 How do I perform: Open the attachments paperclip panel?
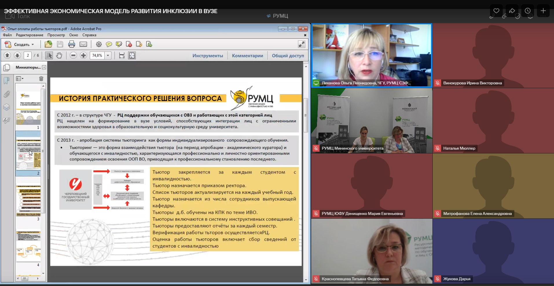tap(7, 94)
